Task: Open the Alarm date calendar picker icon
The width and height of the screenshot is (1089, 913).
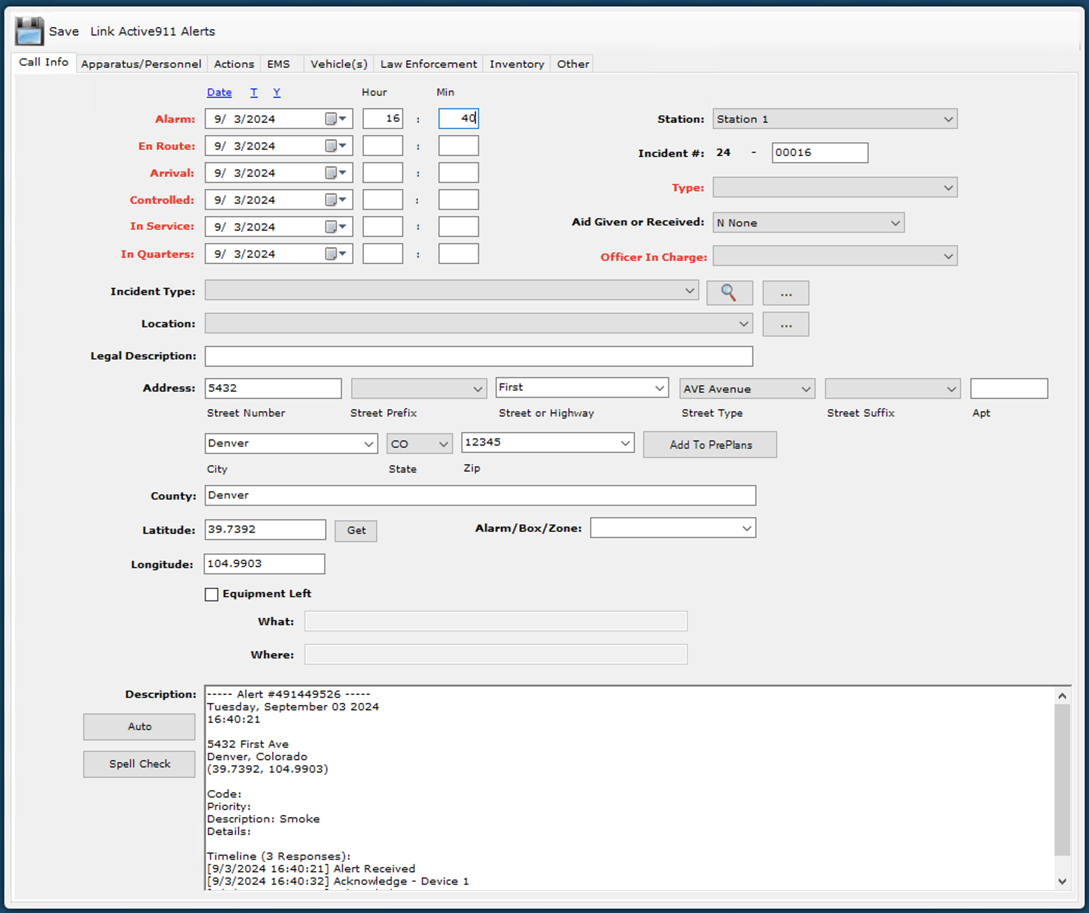Action: click(331, 119)
